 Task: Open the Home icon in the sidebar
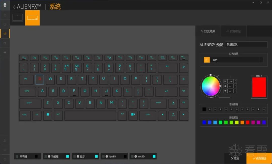pyautogui.click(x=5, y=15)
